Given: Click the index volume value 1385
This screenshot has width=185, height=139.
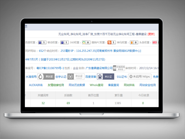Looking at the screenshot, I should click(118, 103).
